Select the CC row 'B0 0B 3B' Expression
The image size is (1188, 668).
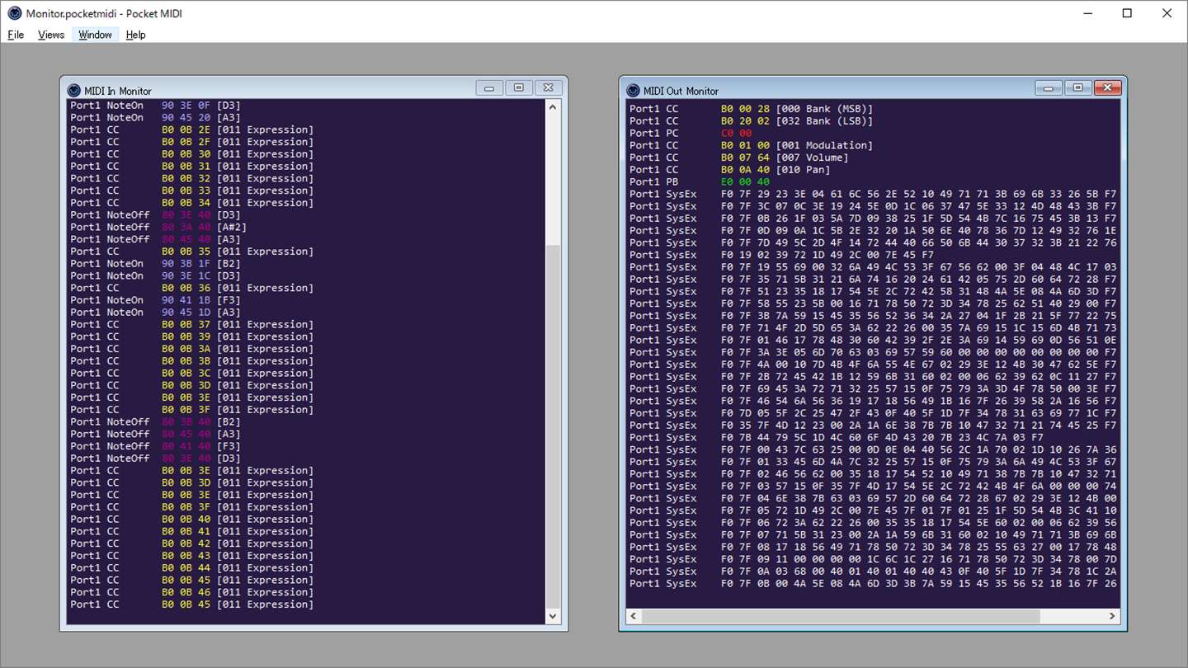(x=191, y=361)
